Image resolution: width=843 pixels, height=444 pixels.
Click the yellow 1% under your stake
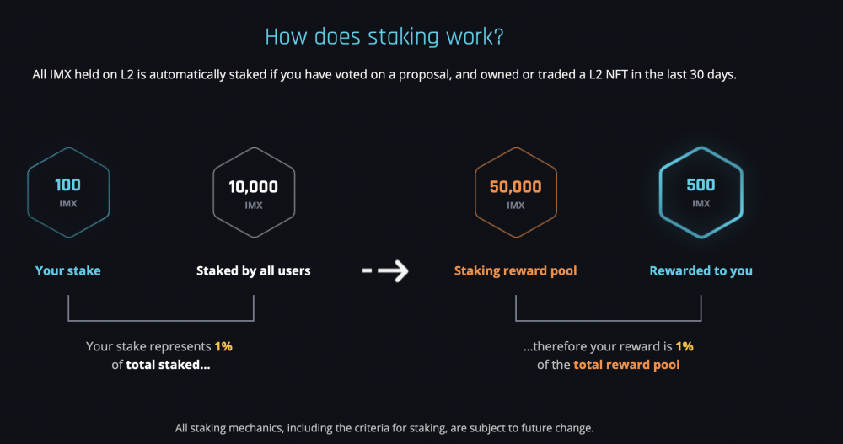tap(223, 346)
